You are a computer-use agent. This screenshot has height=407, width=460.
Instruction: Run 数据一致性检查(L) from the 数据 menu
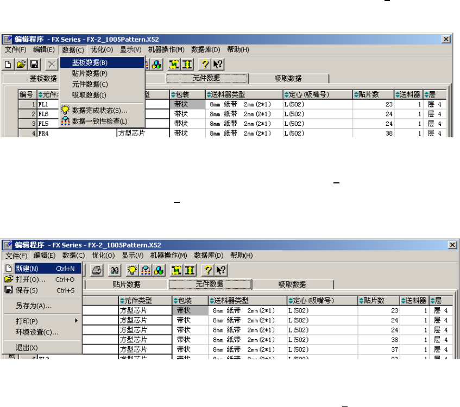click(102, 121)
